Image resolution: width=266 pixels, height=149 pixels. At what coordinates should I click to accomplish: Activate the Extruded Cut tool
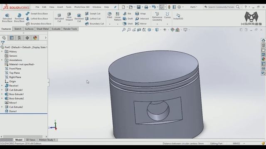59,18
